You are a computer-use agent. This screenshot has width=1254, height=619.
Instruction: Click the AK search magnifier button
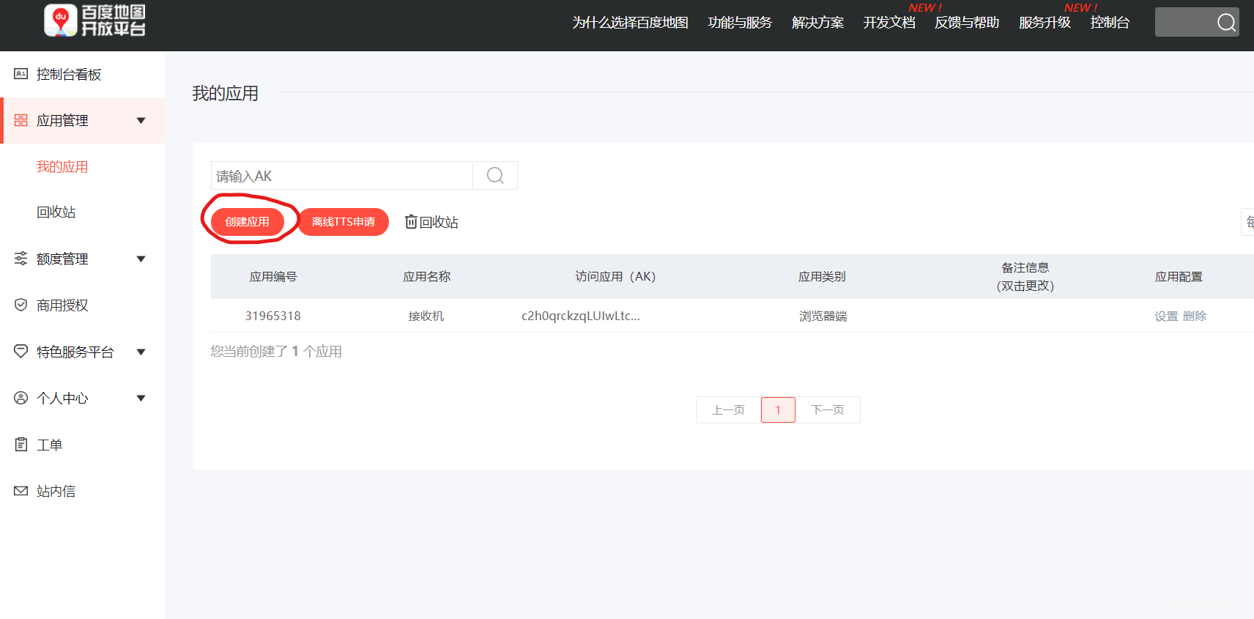[495, 176]
